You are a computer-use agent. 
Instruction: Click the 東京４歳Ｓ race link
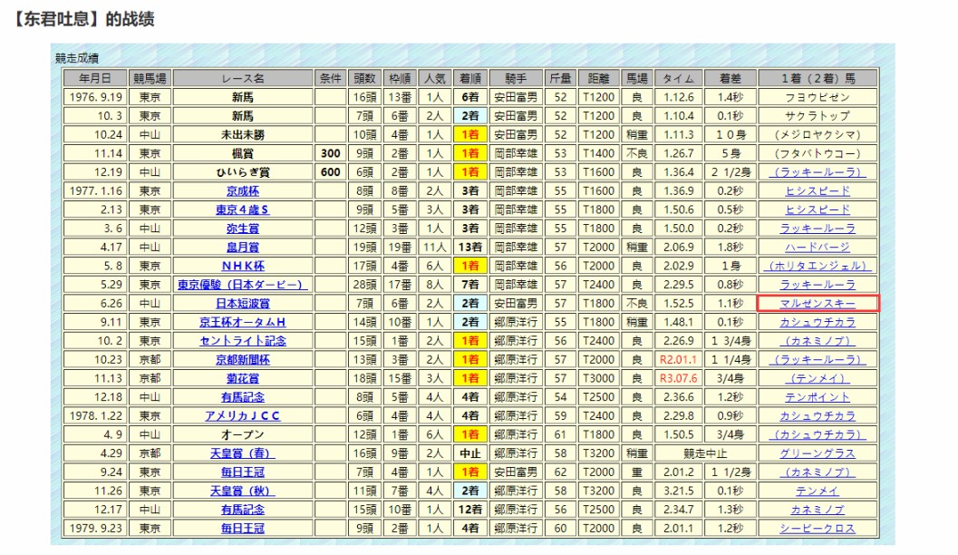tap(242, 209)
